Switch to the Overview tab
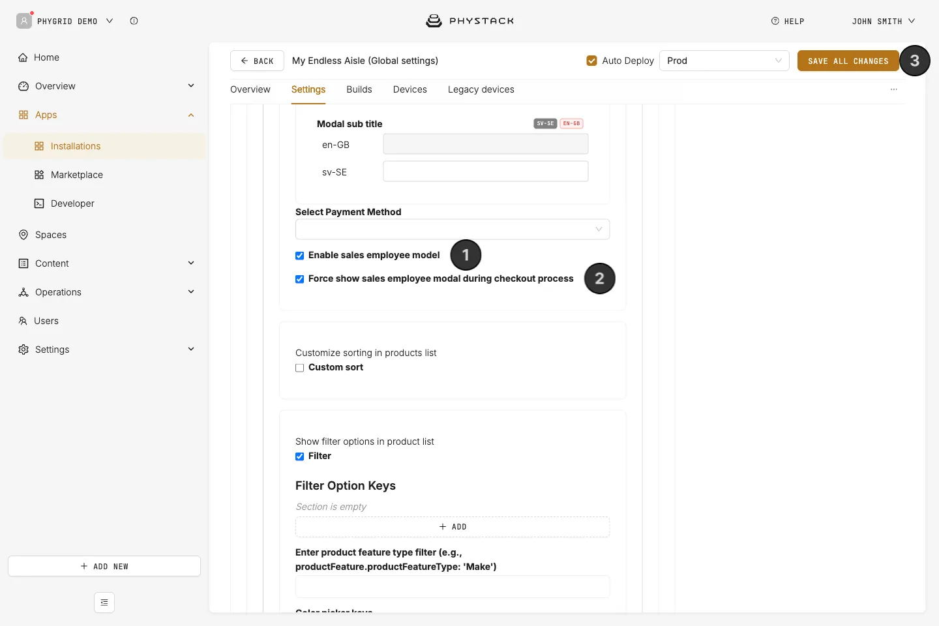This screenshot has width=939, height=626. pos(250,89)
